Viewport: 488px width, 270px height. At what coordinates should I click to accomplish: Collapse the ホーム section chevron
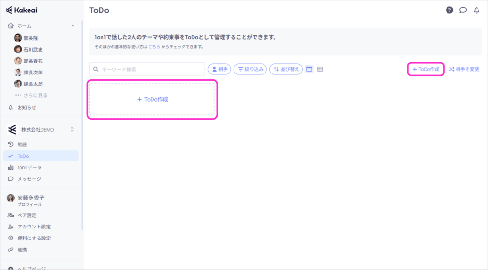tap(73, 26)
